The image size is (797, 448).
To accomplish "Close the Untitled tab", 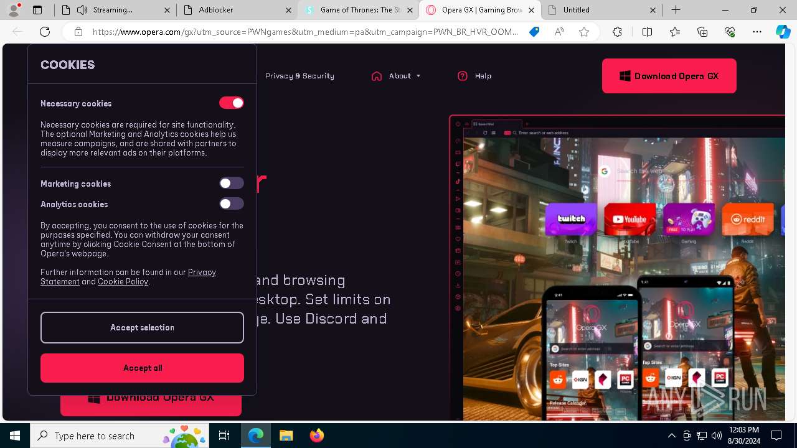I will [x=653, y=10].
